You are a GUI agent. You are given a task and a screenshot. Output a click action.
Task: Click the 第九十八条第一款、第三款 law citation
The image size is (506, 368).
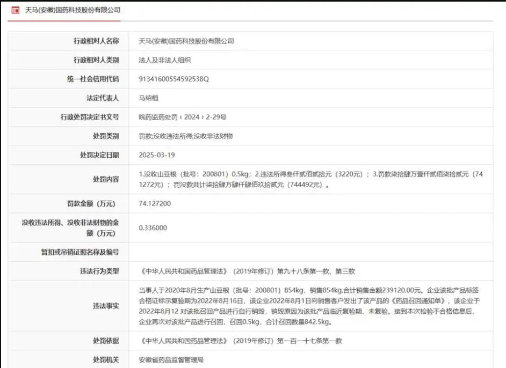point(316,271)
